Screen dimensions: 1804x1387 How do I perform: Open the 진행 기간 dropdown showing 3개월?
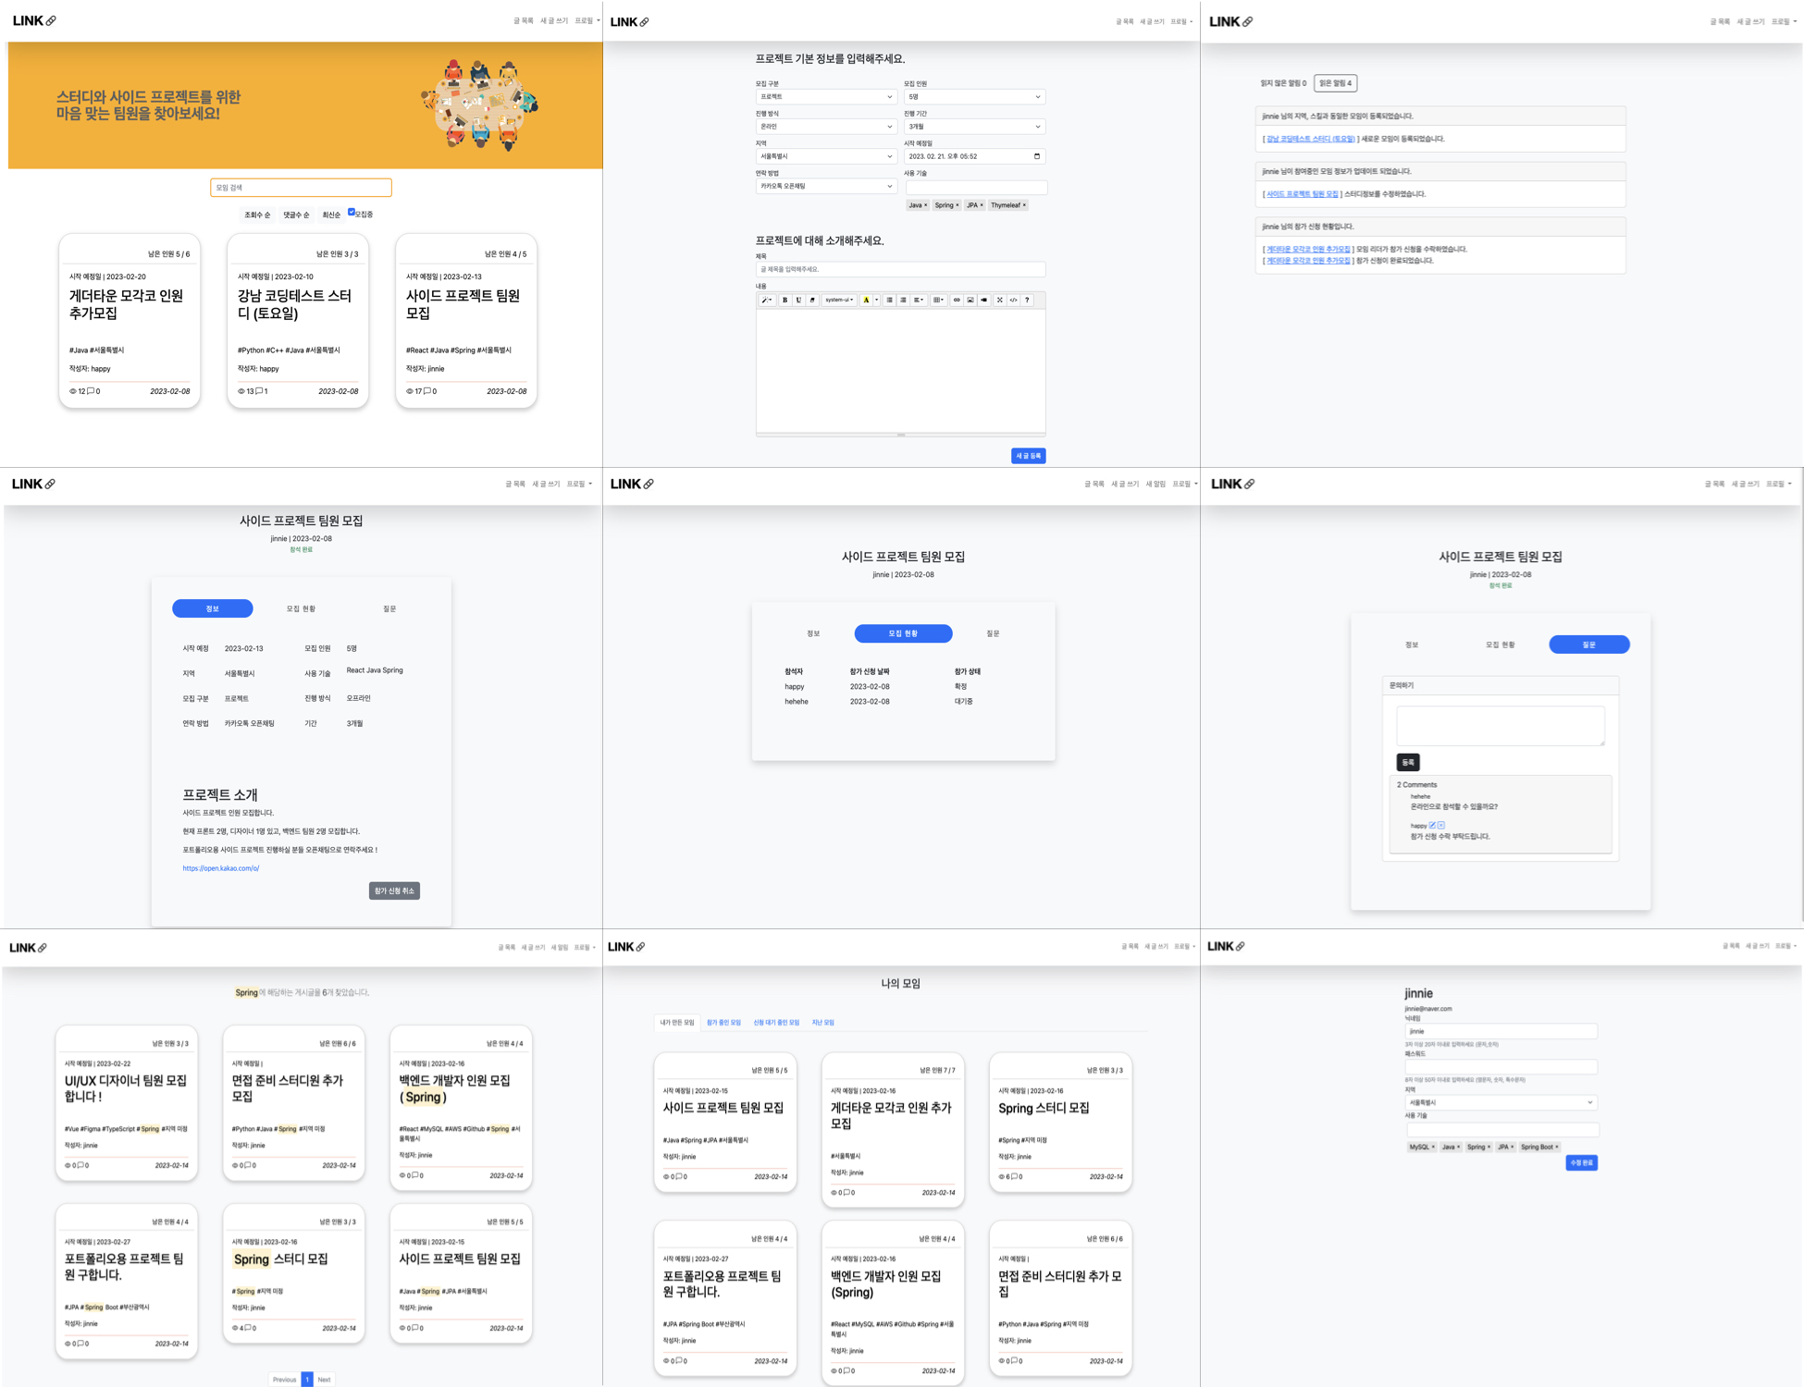(974, 127)
